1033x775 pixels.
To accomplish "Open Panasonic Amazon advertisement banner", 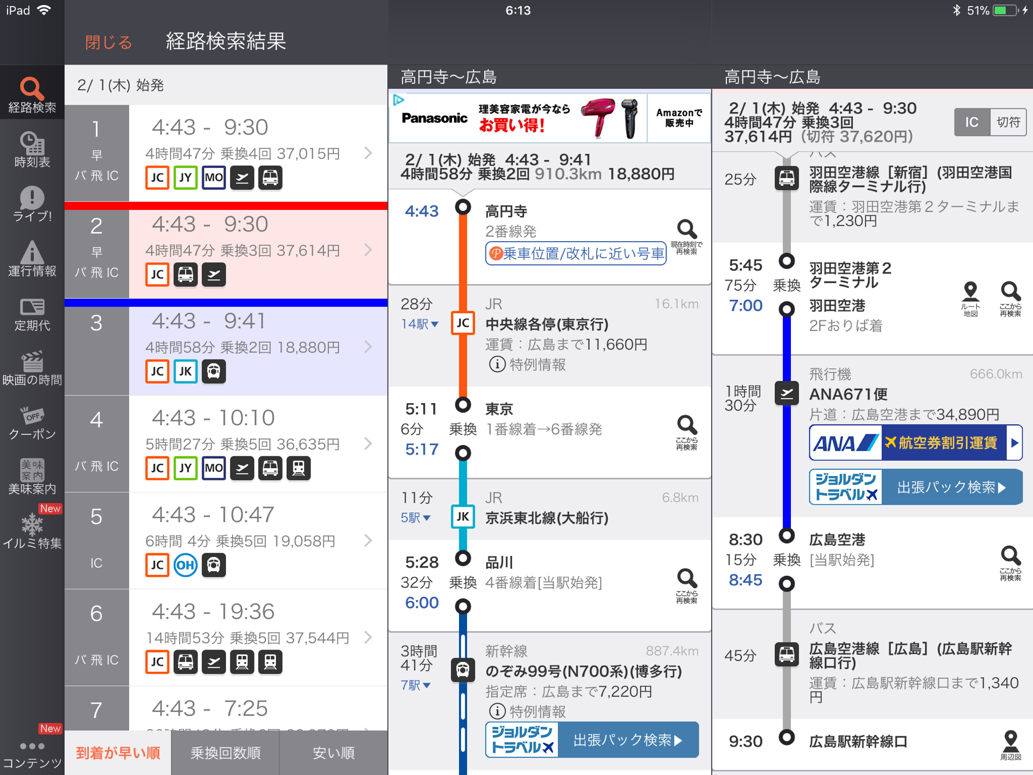I will [x=550, y=117].
